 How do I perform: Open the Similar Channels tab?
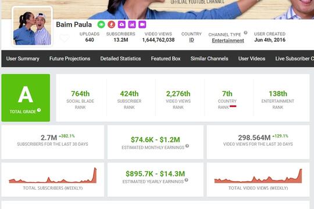point(209,59)
